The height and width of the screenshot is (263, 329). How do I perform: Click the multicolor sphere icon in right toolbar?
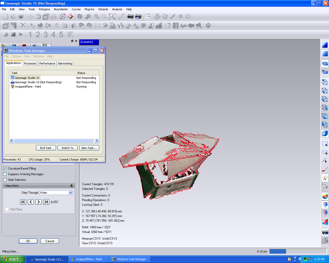click(x=325, y=196)
